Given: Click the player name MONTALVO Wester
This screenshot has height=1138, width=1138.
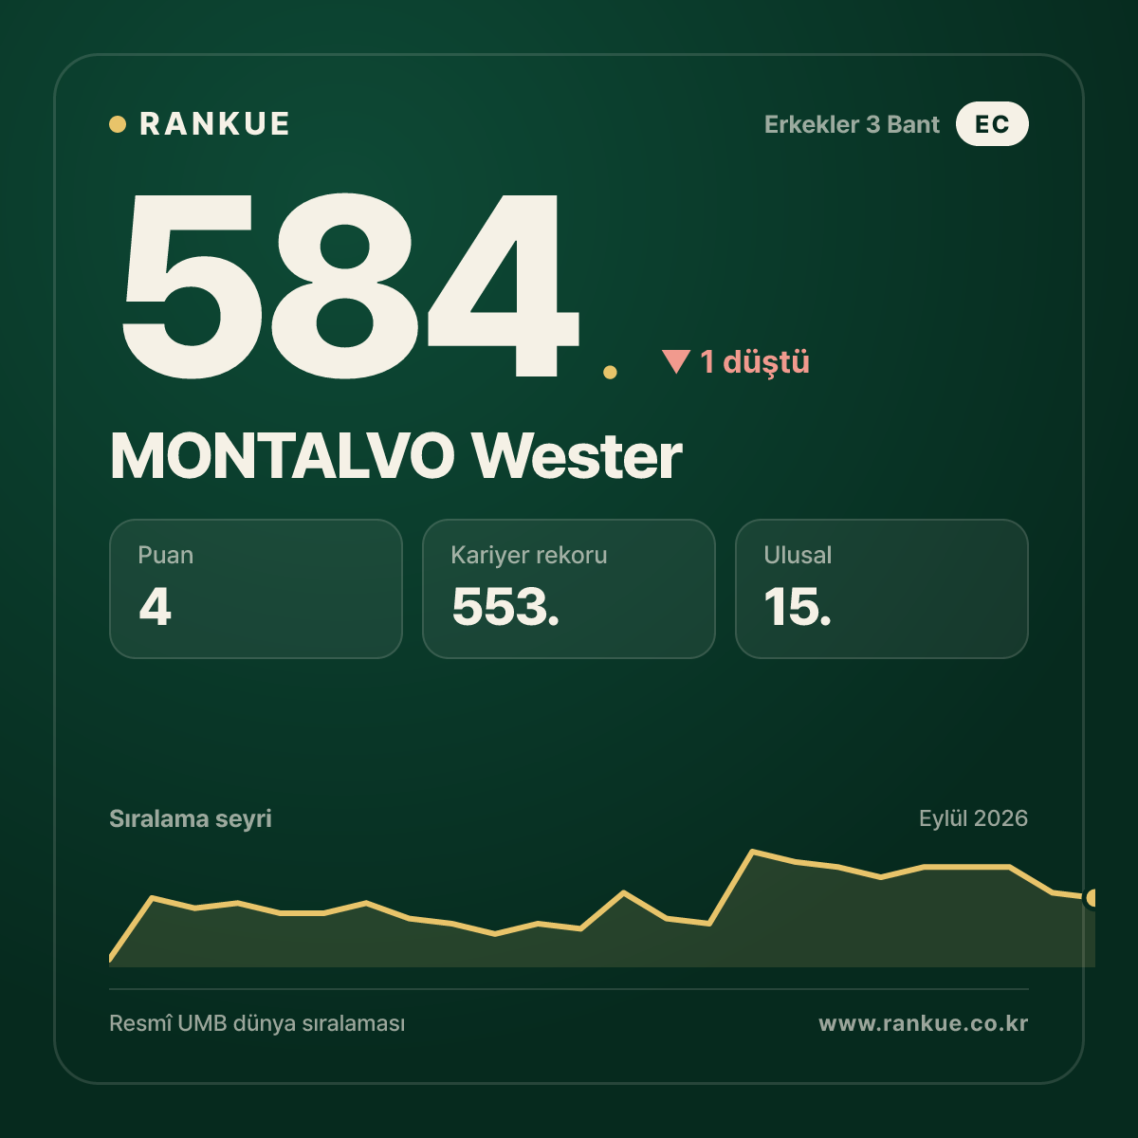Looking at the screenshot, I should (x=396, y=456).
